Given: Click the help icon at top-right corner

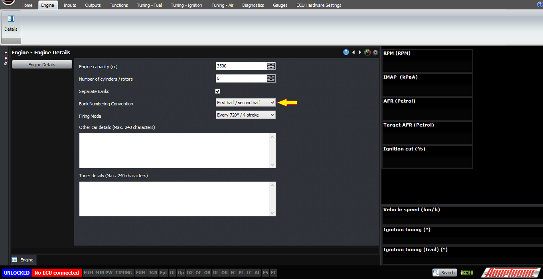Looking at the screenshot, I should click(x=540, y=4).
